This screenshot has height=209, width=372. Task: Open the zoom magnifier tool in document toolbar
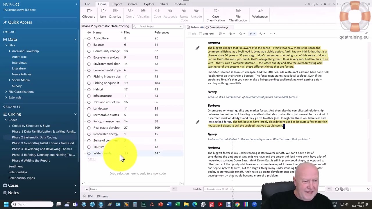261,34
